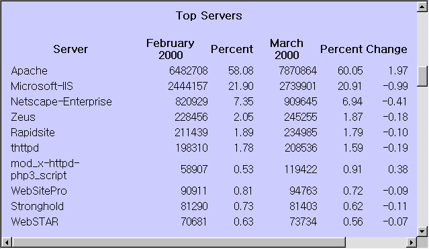Click Zeus March value 245255
This screenshot has height=249, width=429.
(300, 117)
